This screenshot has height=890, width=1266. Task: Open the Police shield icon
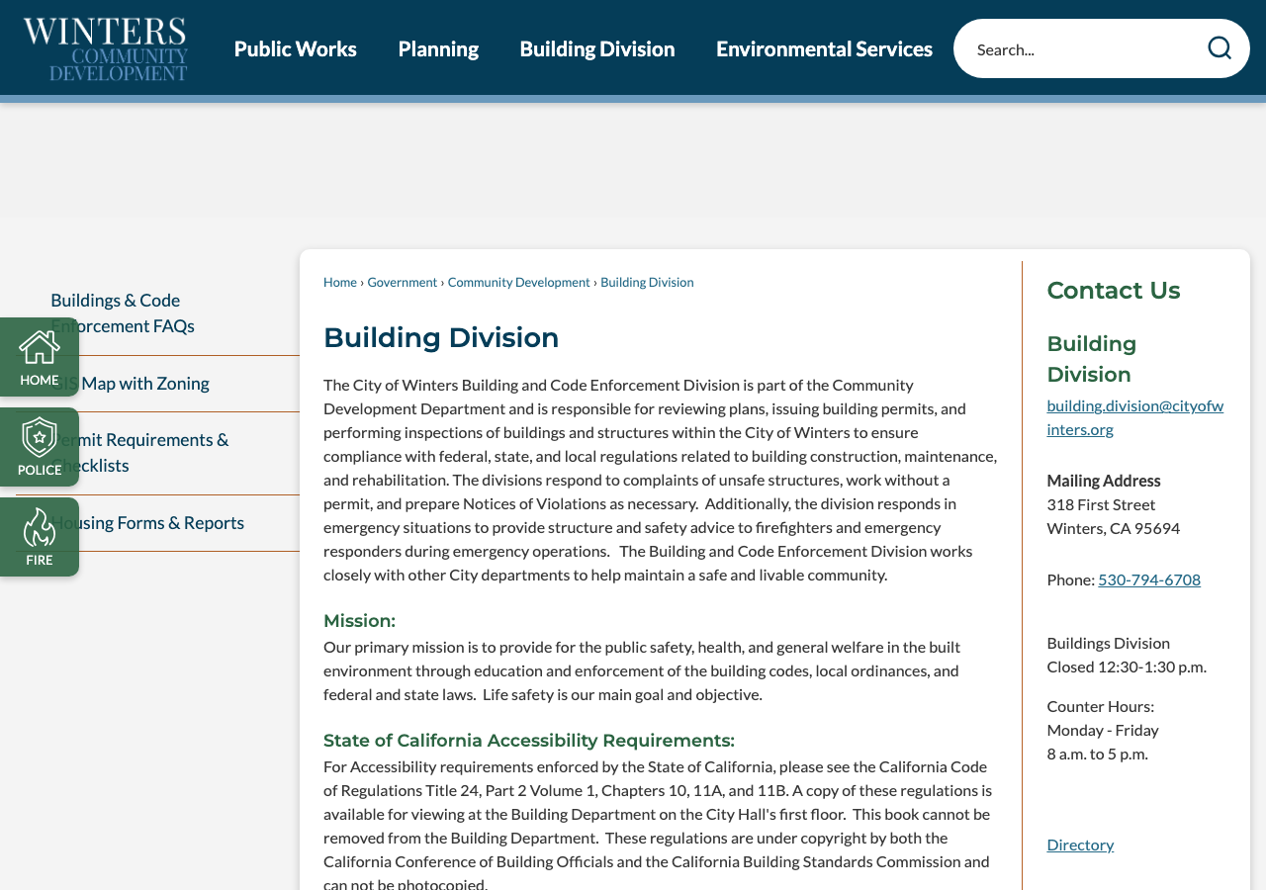40,447
